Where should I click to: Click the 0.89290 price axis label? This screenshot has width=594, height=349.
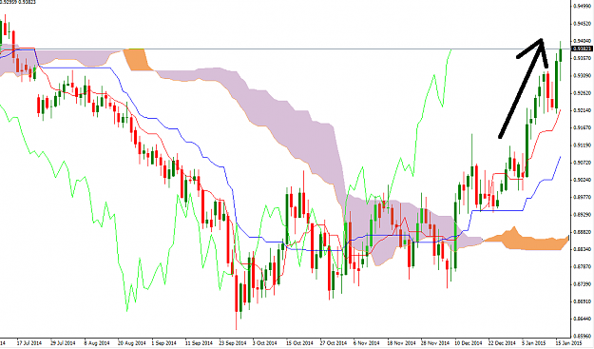(x=583, y=215)
